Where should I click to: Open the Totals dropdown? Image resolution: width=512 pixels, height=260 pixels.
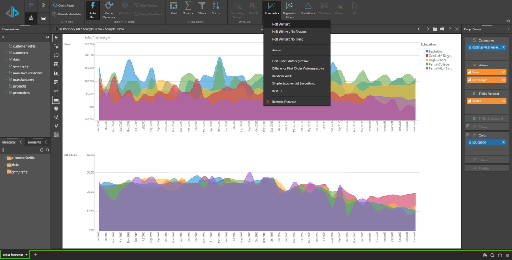tap(188, 8)
